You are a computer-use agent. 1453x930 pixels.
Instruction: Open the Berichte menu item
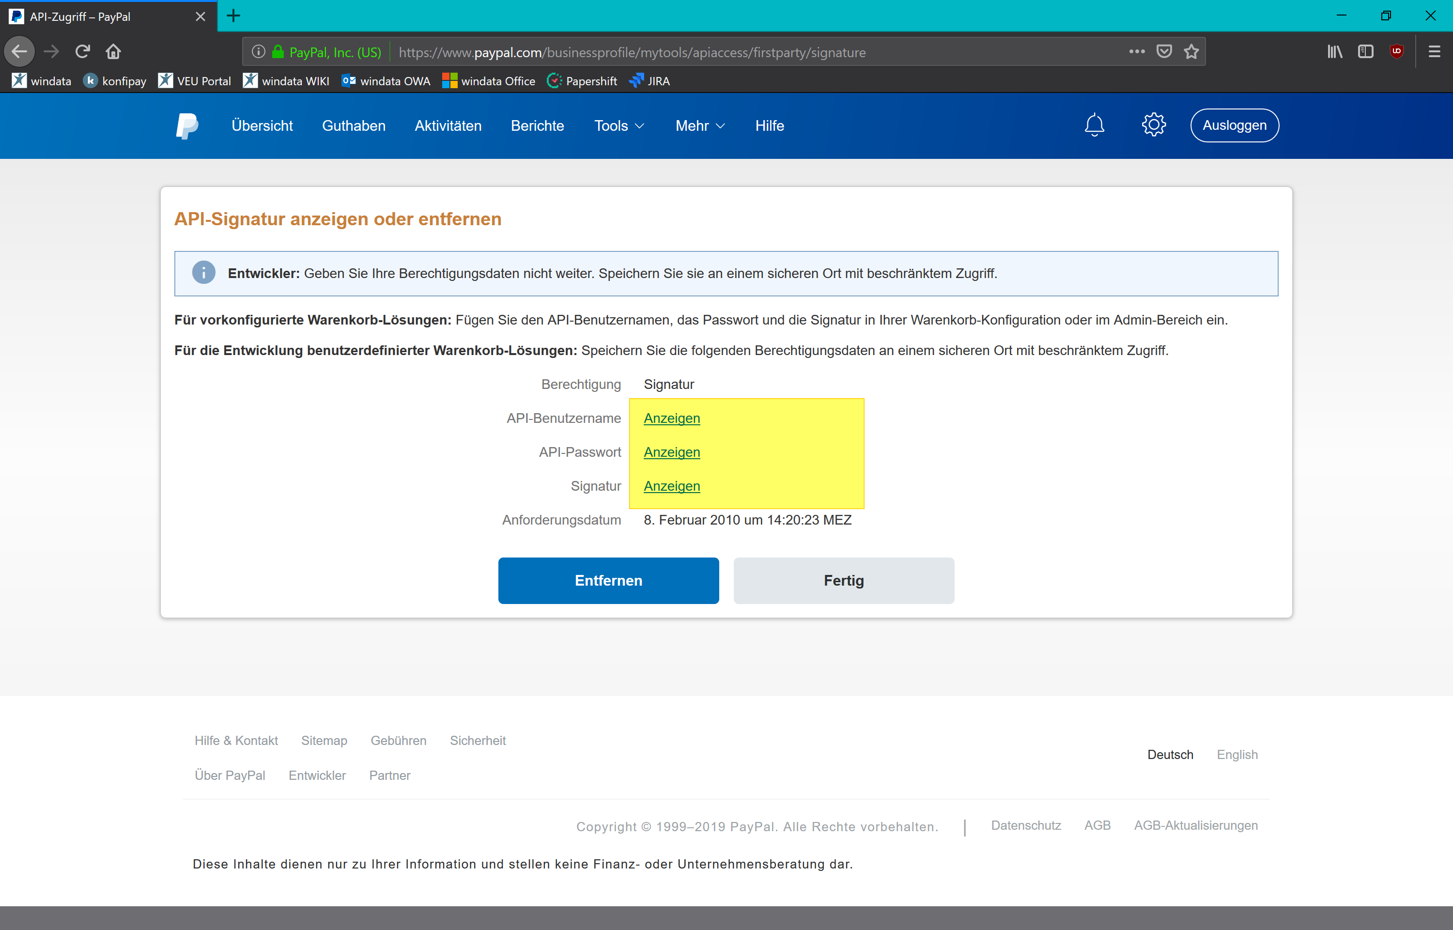pyautogui.click(x=537, y=125)
